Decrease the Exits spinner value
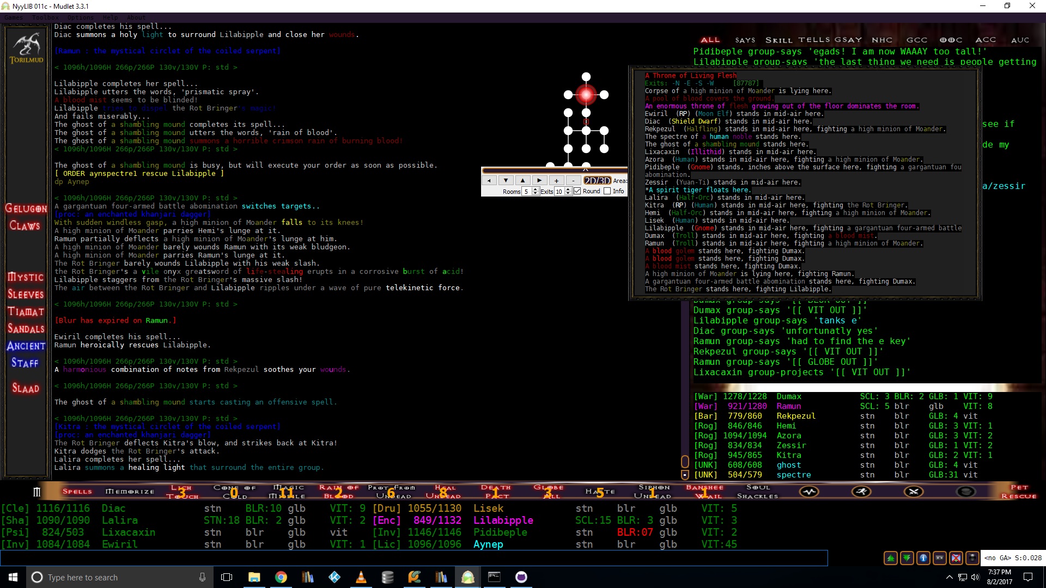1046x588 pixels. point(568,193)
